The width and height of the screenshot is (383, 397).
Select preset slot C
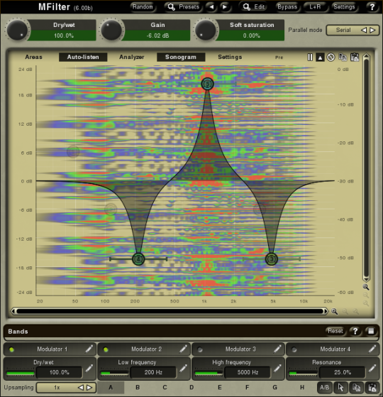coord(165,387)
